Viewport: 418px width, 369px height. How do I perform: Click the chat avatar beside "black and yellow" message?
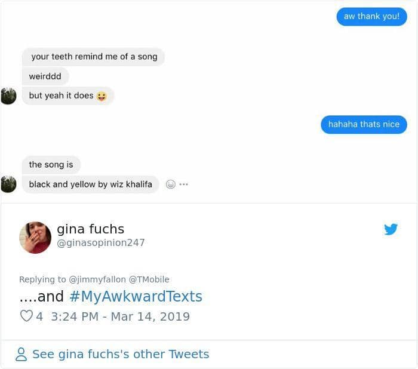(x=8, y=184)
